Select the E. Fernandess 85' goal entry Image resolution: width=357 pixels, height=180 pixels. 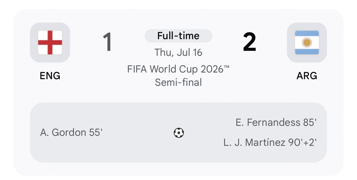pos(276,122)
